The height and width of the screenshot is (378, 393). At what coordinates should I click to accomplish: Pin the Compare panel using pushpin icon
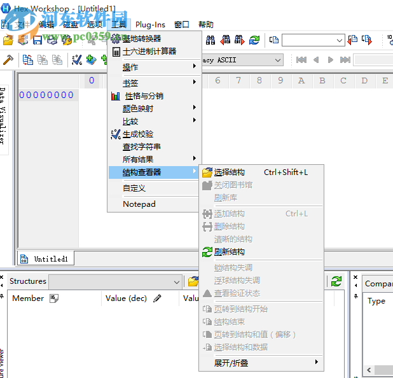pyautogui.click(x=355, y=296)
